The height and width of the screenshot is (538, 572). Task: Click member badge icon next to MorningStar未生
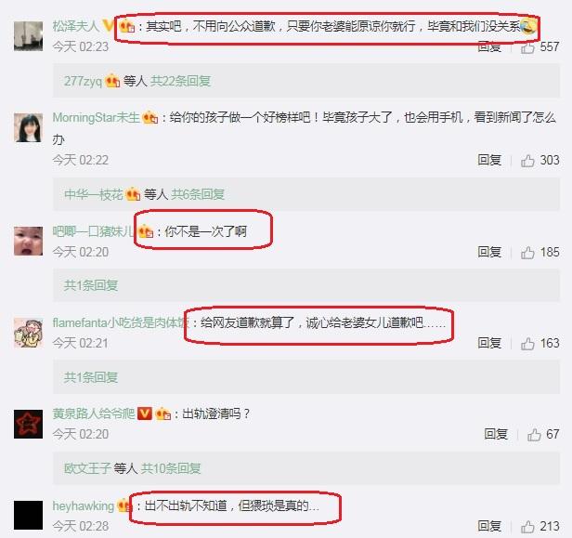point(149,117)
